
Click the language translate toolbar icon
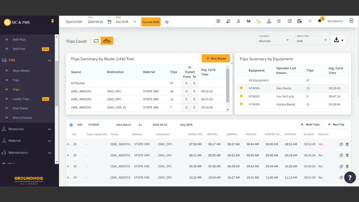tap(300, 21)
